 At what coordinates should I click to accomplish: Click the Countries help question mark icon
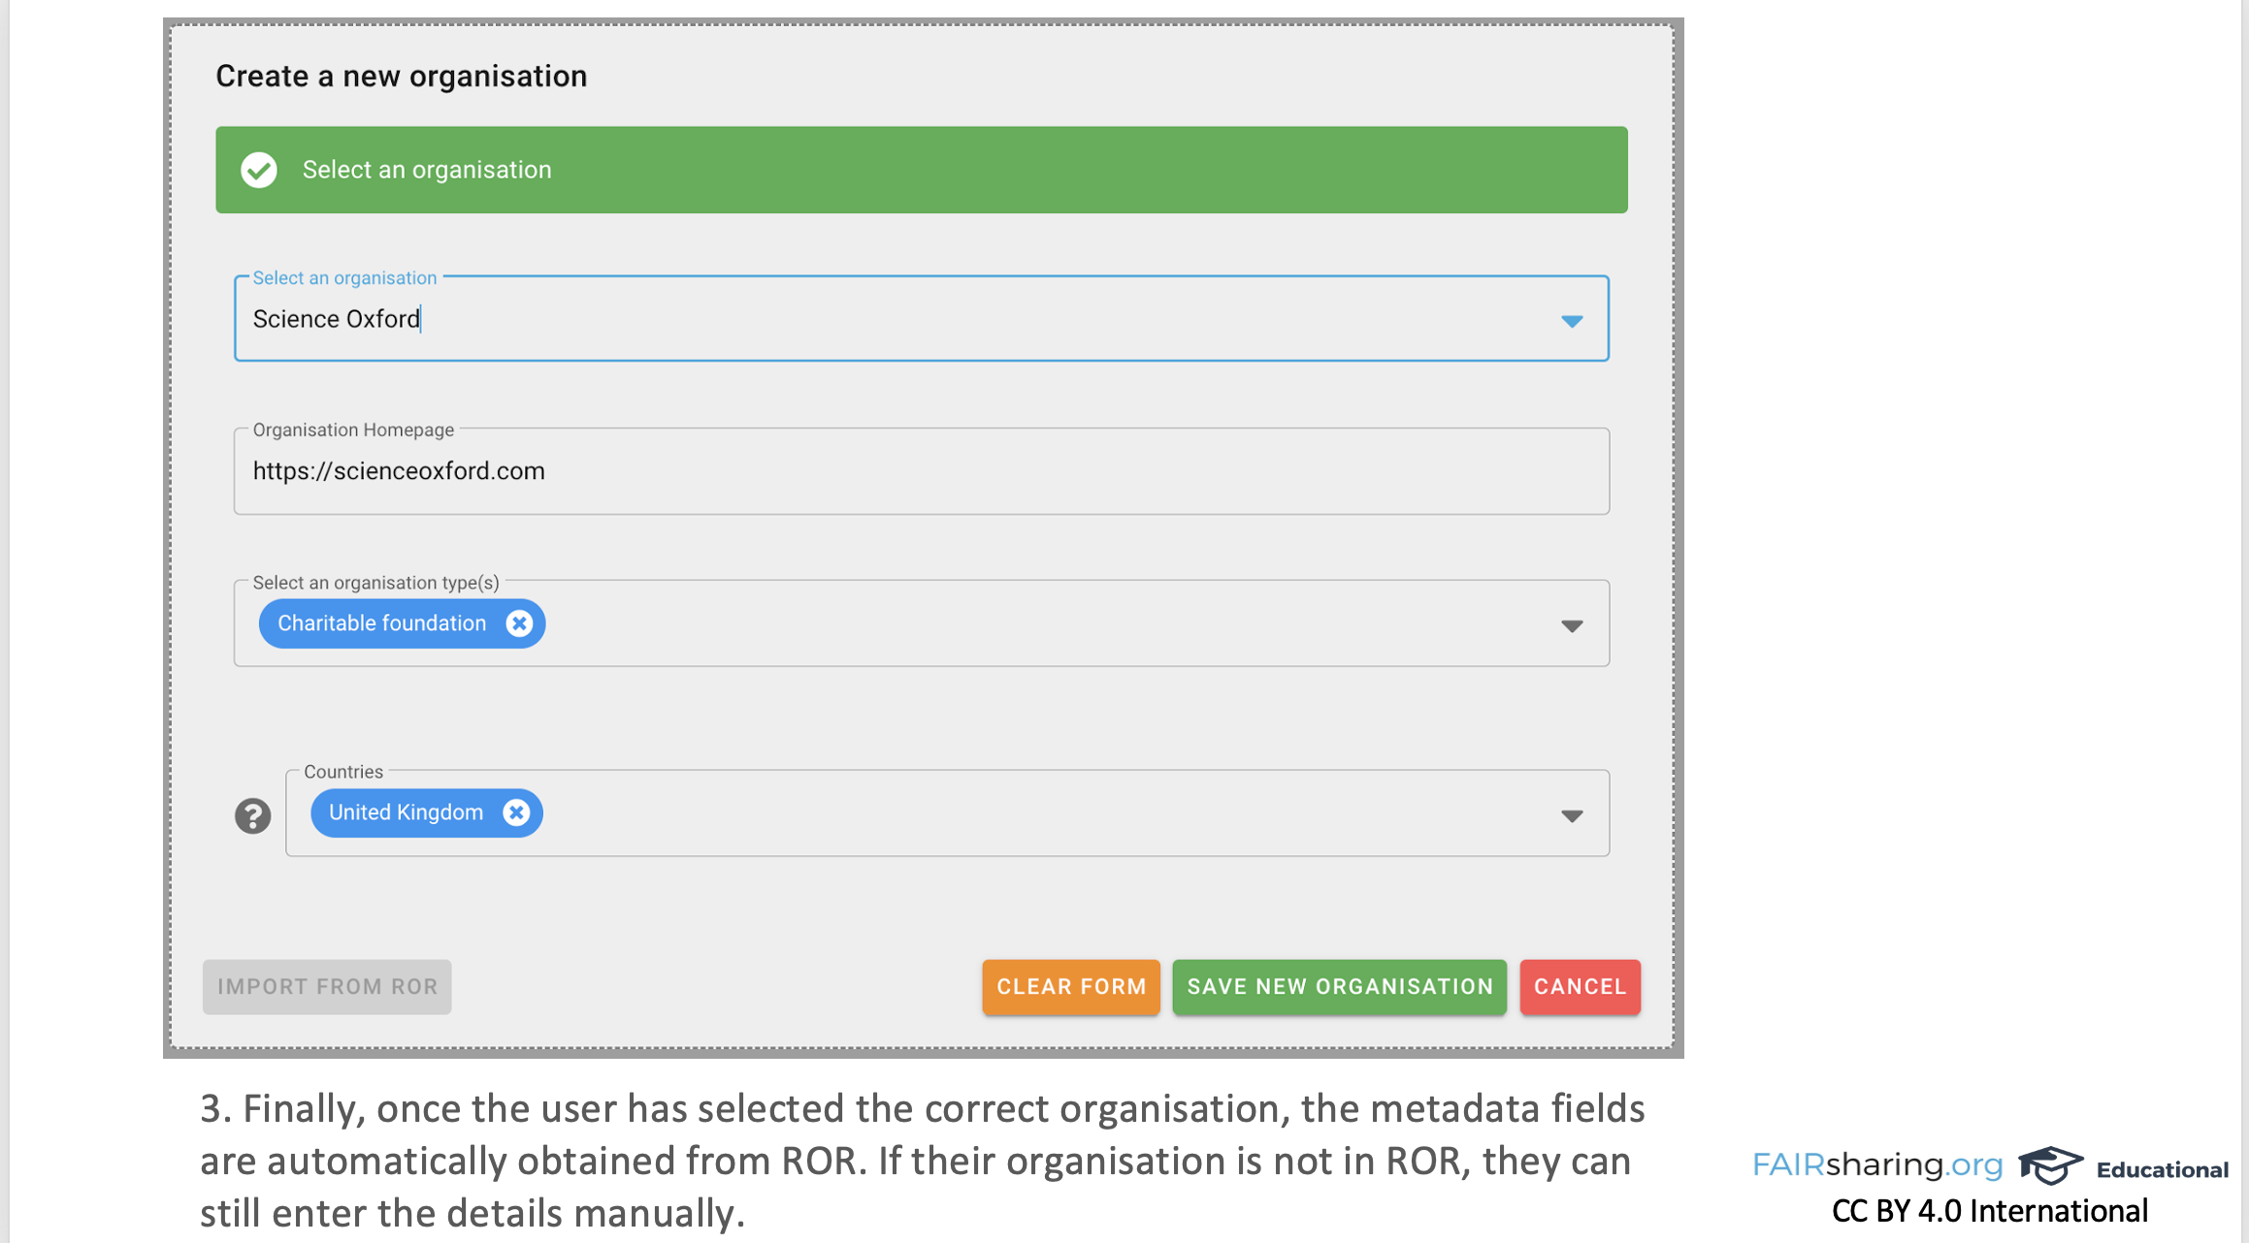coord(252,815)
